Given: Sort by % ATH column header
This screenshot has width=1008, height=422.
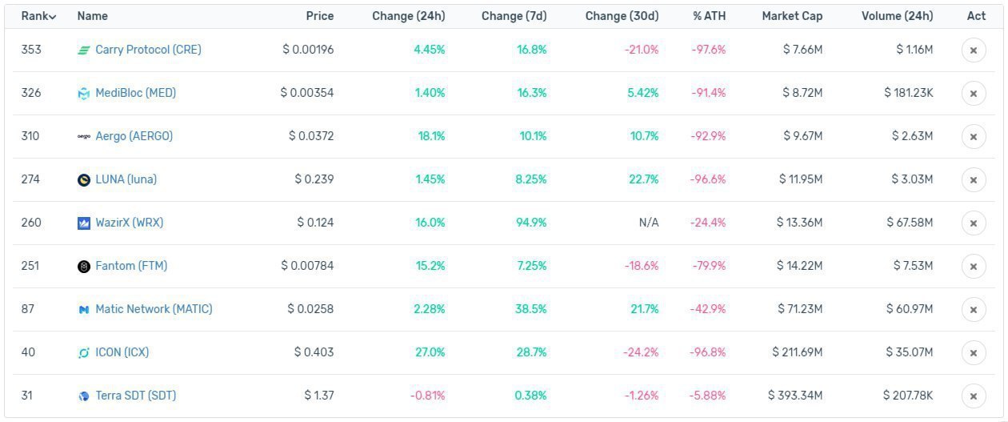Looking at the screenshot, I should click(x=709, y=16).
